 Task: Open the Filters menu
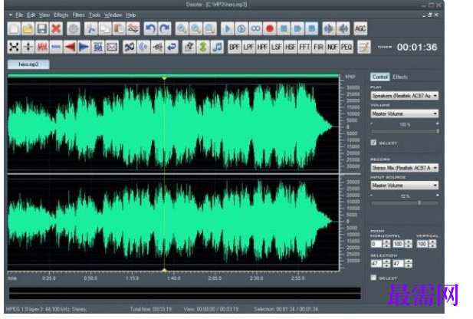click(78, 15)
